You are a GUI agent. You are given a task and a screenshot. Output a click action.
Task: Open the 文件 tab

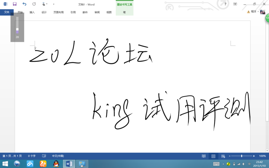[7, 12]
